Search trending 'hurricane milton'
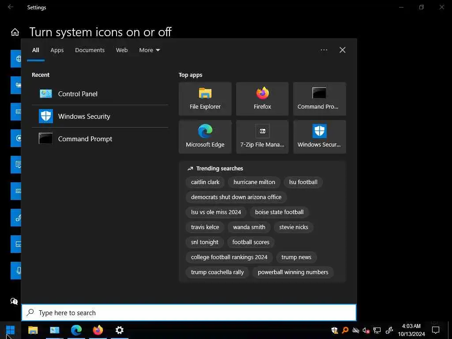Image resolution: width=452 pixels, height=339 pixels. tap(254, 182)
